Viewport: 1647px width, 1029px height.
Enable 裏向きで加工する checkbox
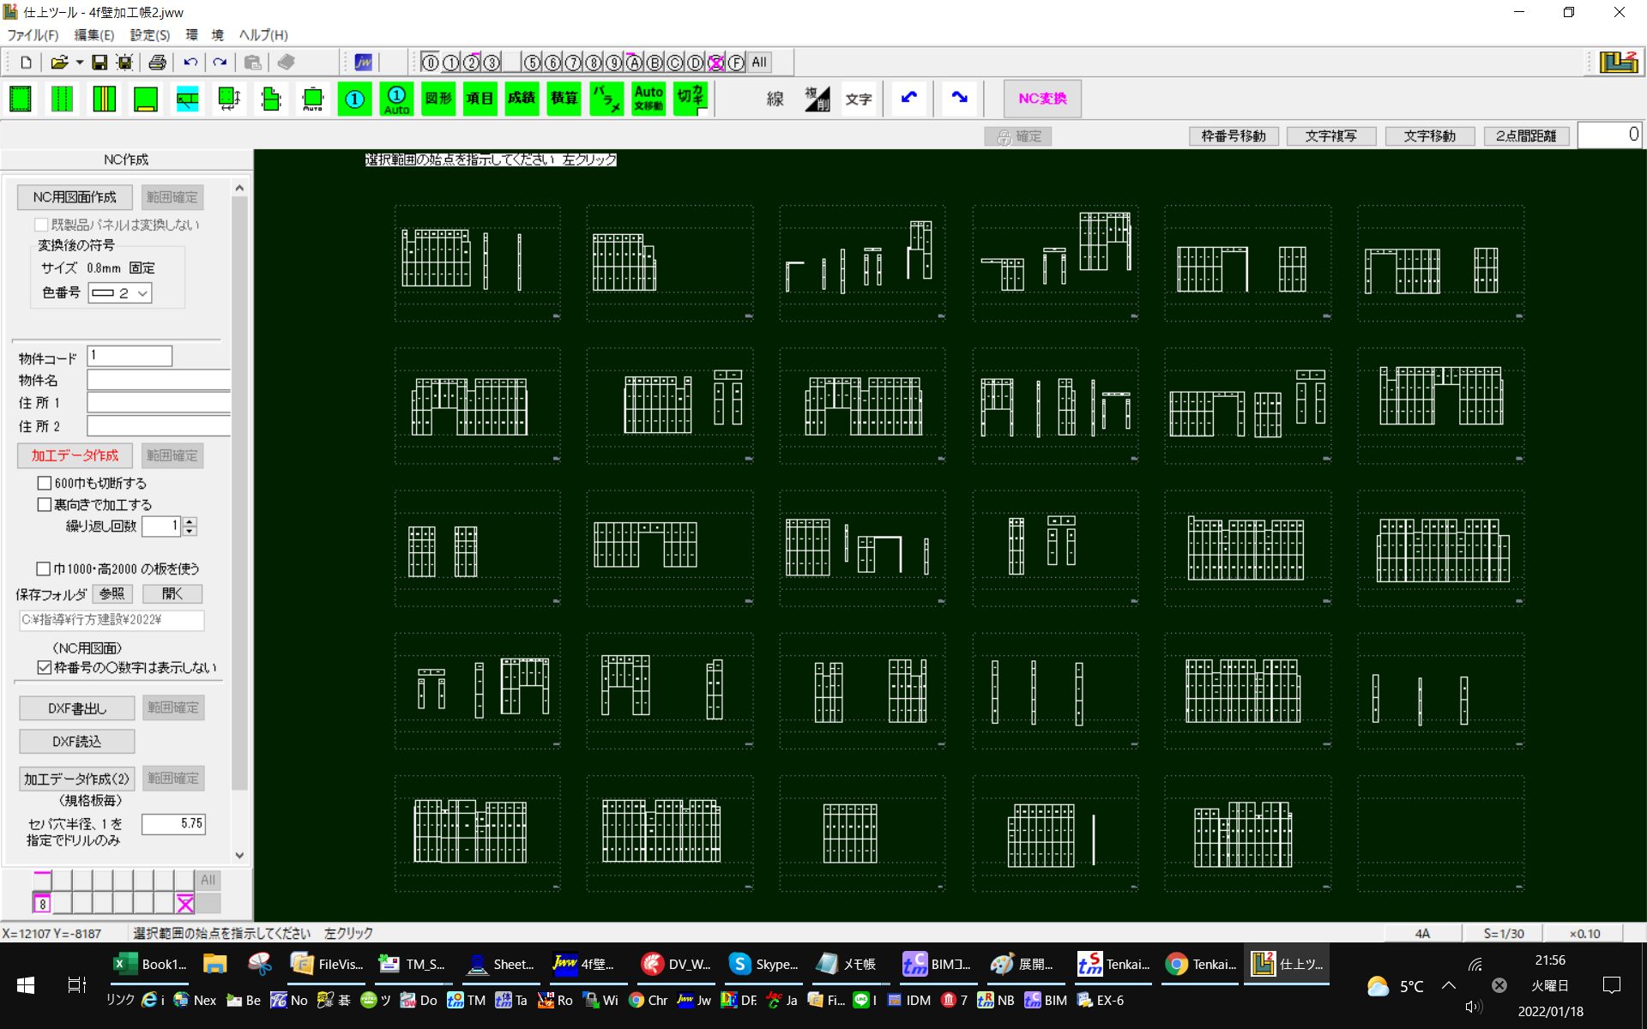(45, 505)
